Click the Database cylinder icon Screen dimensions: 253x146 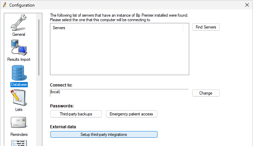point(19,72)
